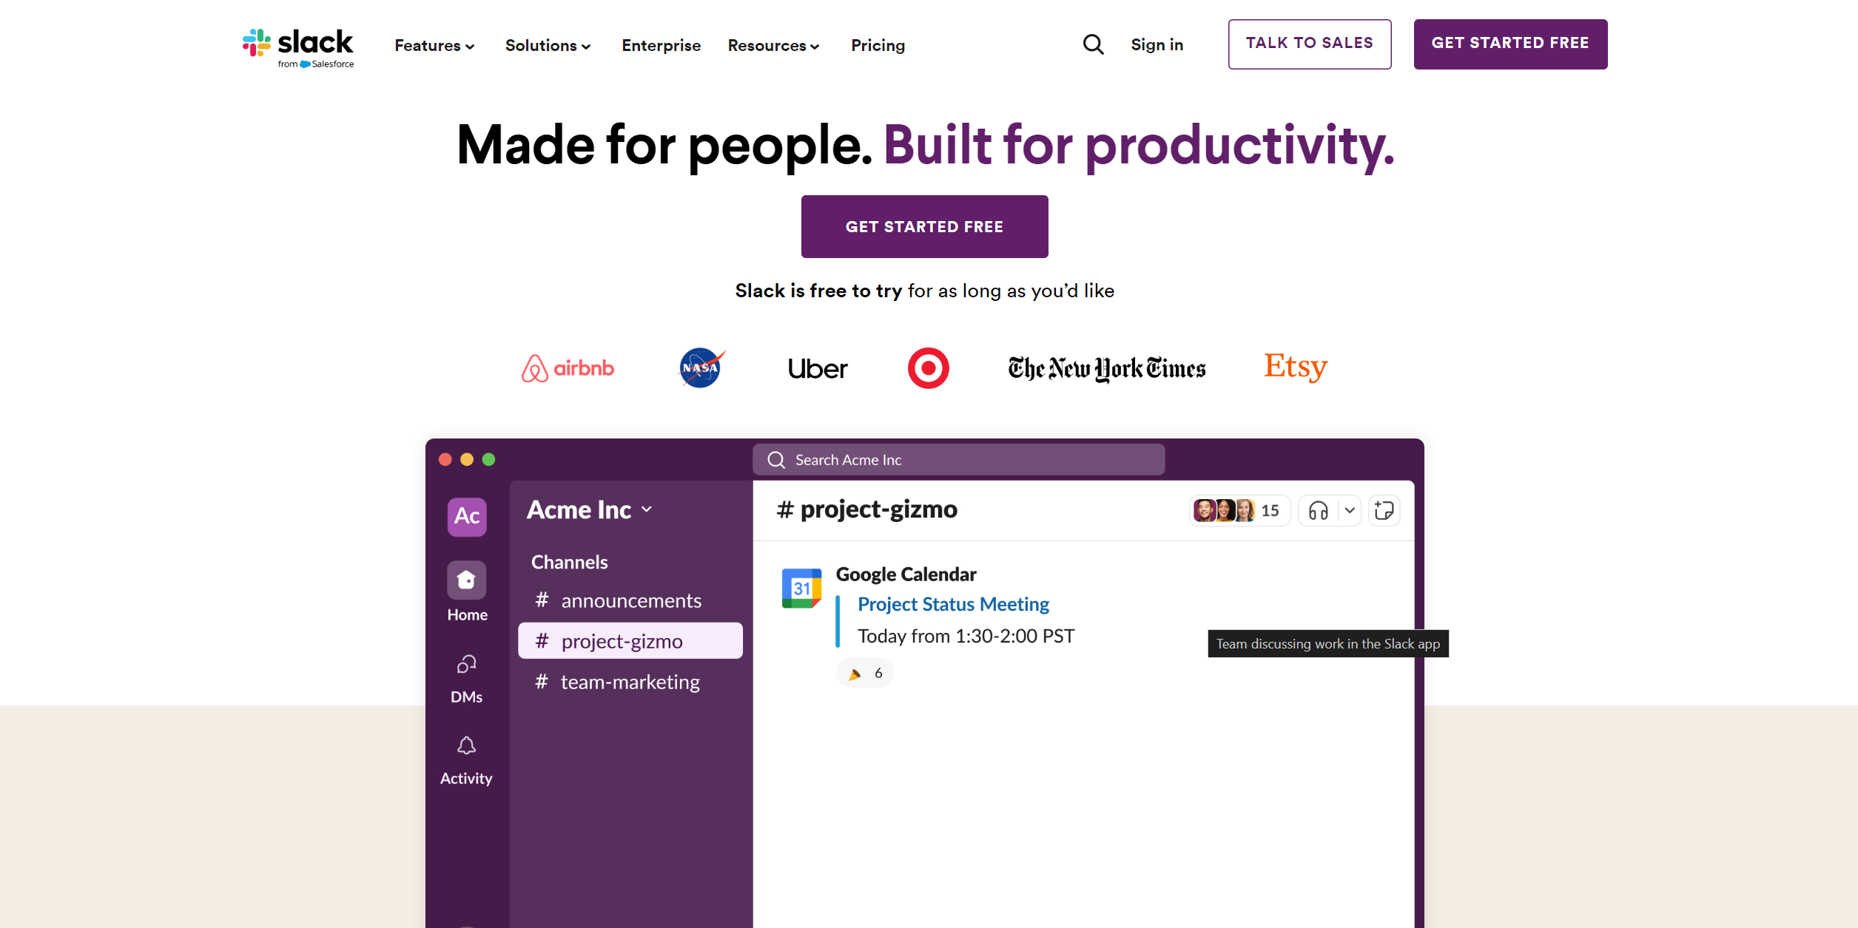Go to the Enterprise page
Image resolution: width=1858 pixels, height=928 pixels.
click(x=661, y=46)
